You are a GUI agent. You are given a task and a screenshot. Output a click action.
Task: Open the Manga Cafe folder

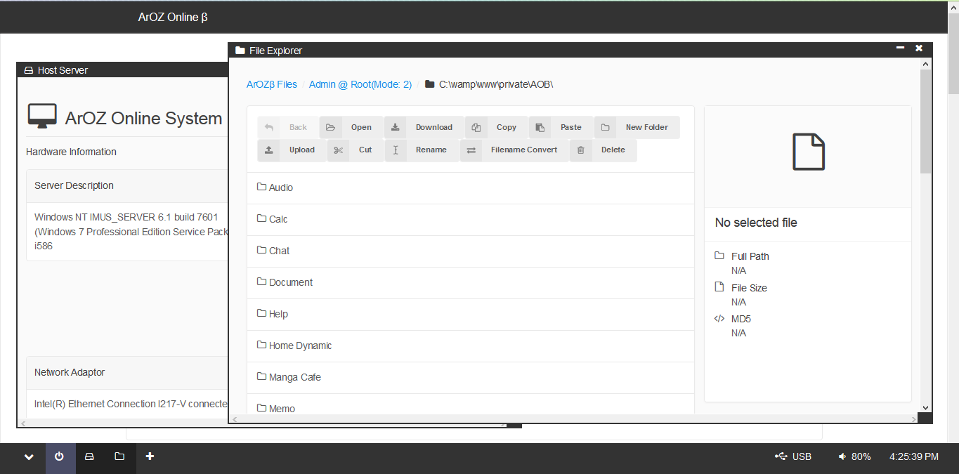click(294, 377)
